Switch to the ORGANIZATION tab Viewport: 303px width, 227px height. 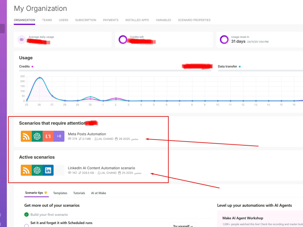(25, 20)
